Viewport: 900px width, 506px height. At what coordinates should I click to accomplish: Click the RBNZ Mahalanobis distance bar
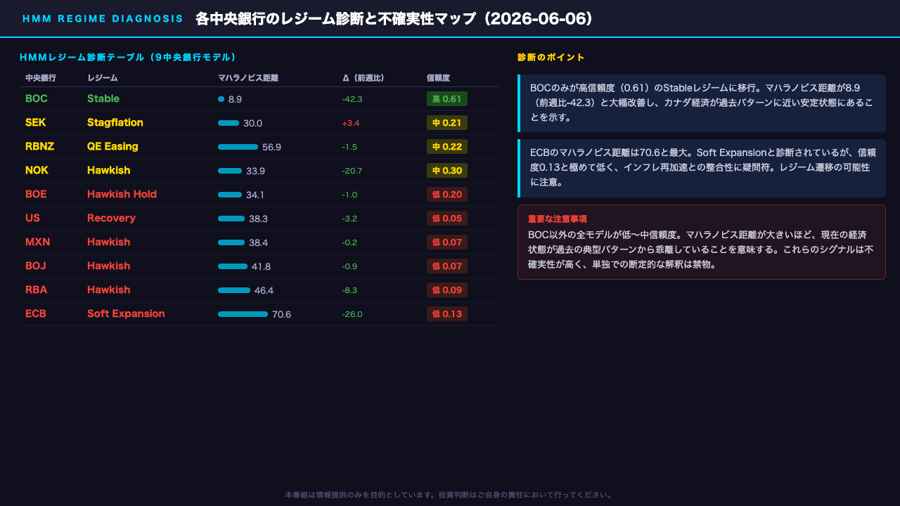point(238,147)
